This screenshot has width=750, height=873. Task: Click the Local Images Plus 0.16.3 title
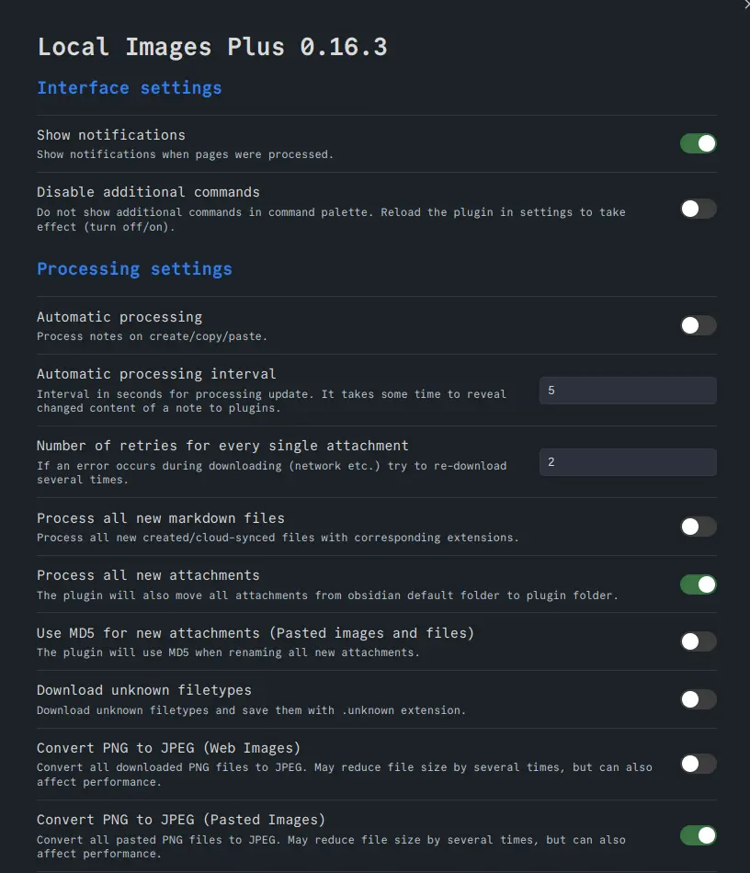211,47
